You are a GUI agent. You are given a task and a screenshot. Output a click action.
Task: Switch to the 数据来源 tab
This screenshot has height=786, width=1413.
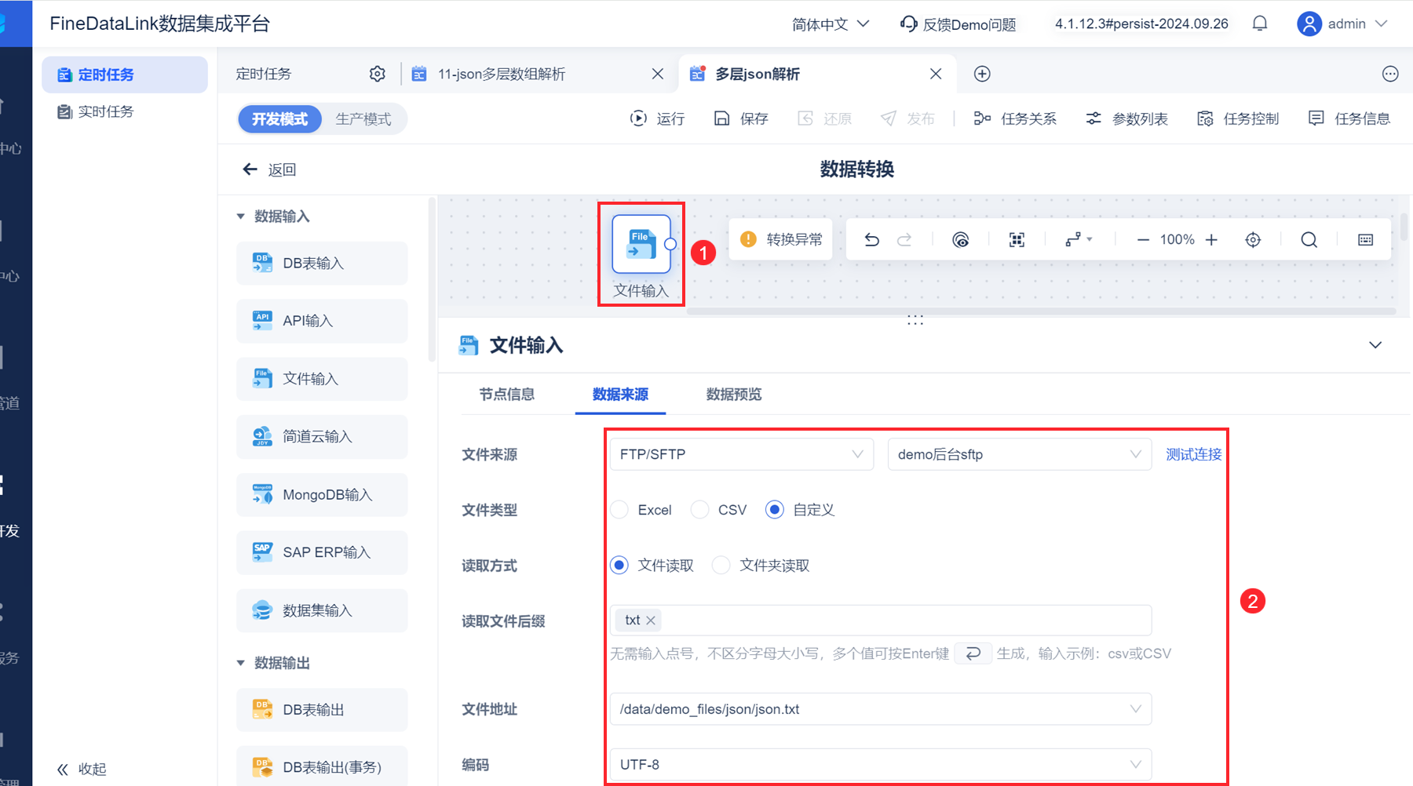click(620, 395)
